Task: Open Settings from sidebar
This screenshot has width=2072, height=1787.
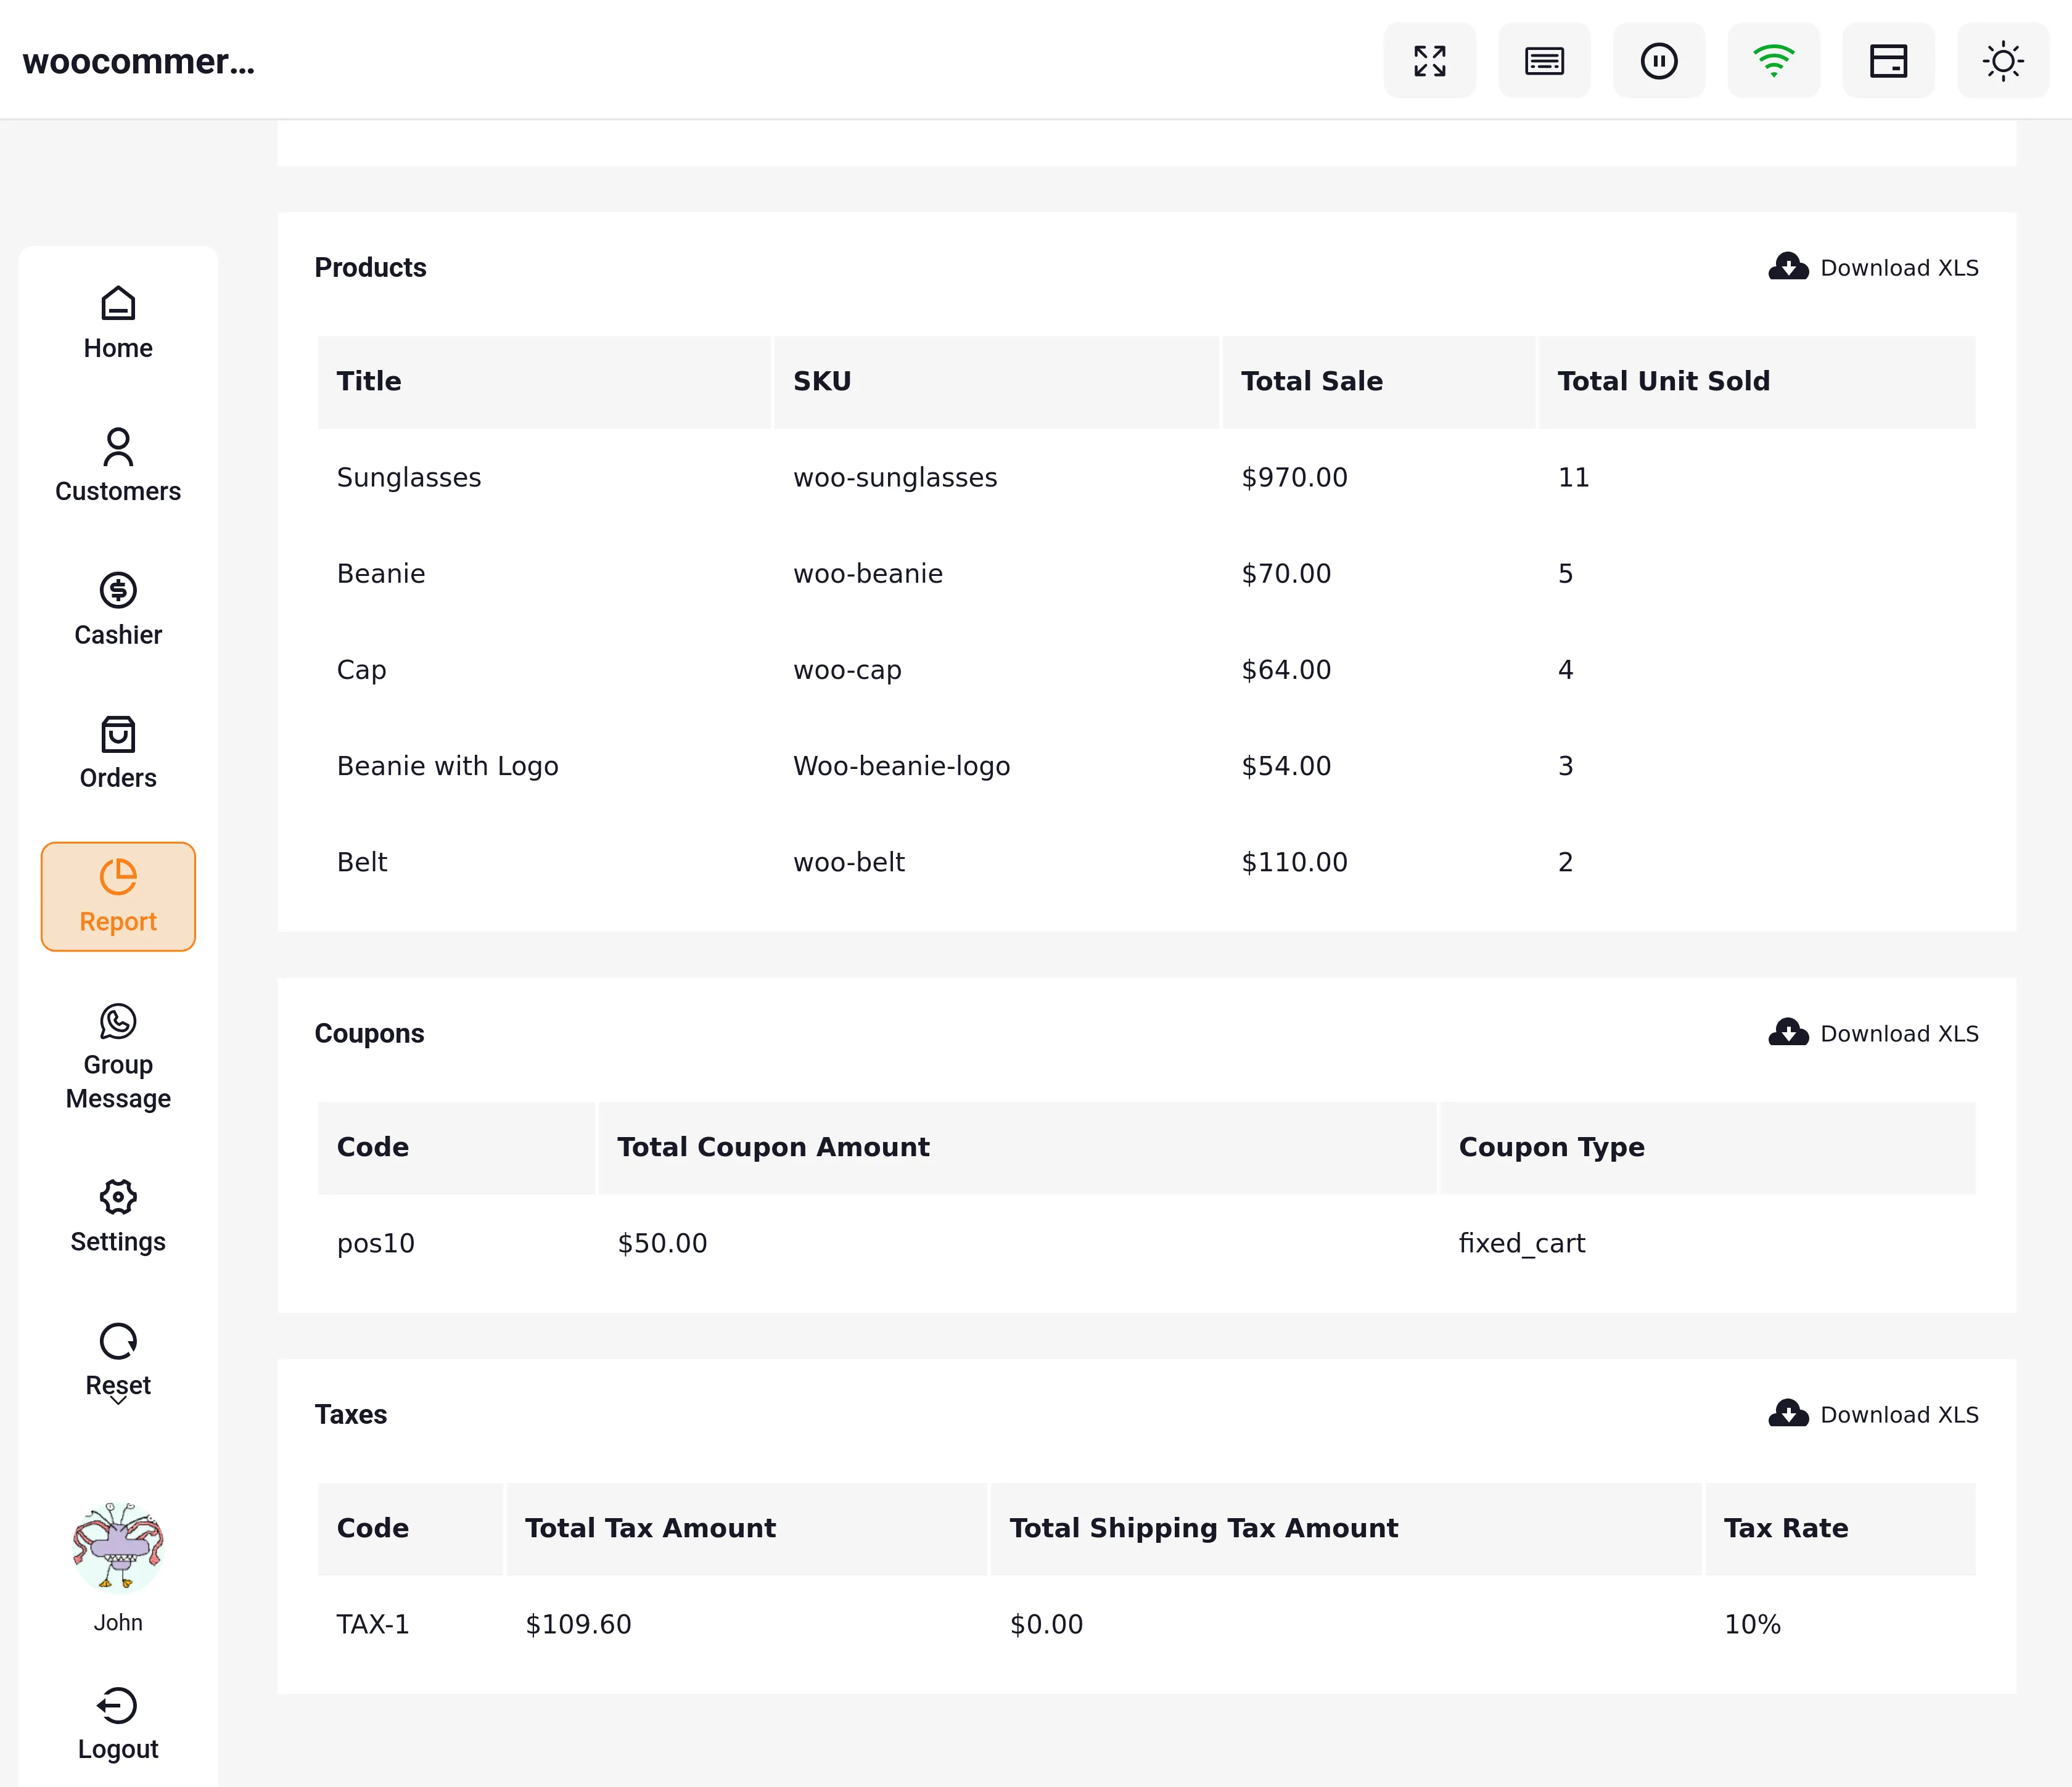Action: (118, 1216)
